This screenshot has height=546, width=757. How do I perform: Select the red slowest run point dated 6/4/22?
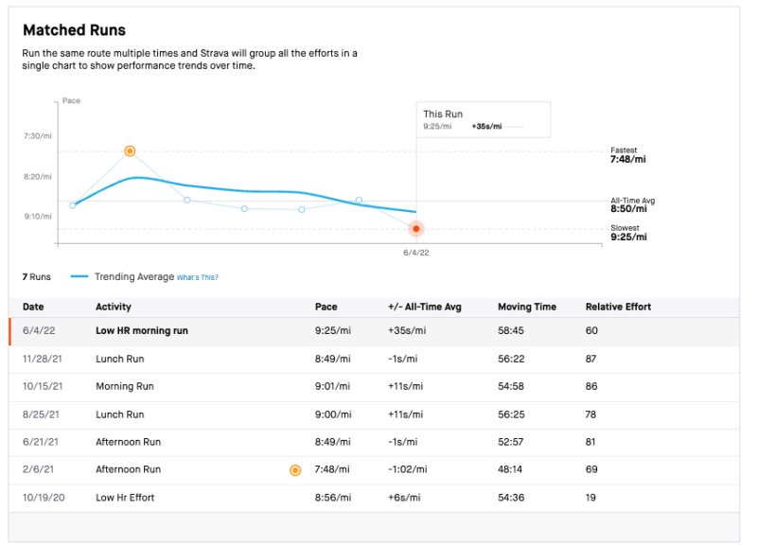click(416, 229)
